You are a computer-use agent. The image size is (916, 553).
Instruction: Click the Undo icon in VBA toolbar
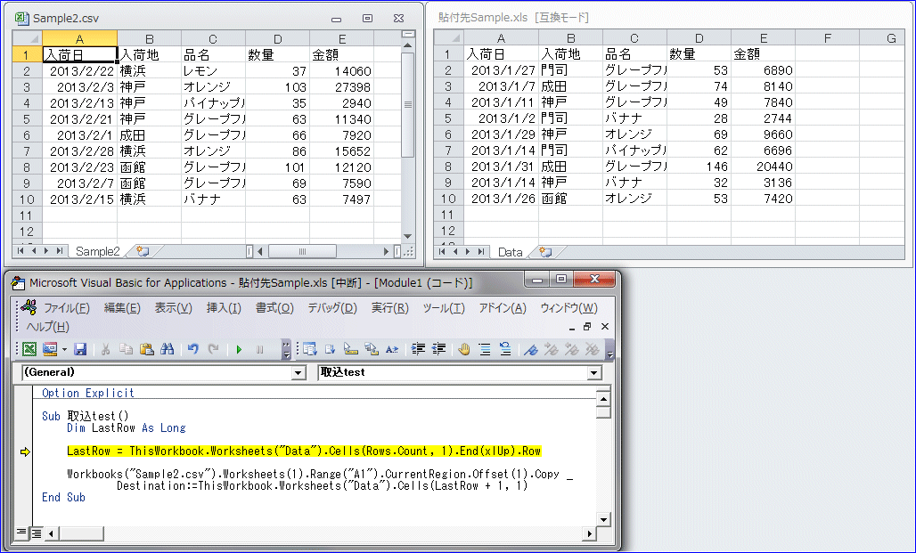pos(193,350)
